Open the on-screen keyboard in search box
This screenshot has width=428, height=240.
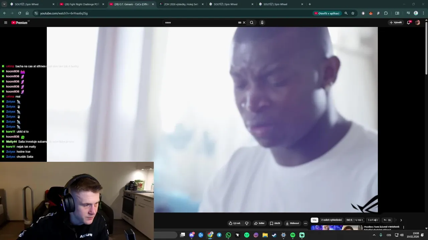tap(239, 23)
